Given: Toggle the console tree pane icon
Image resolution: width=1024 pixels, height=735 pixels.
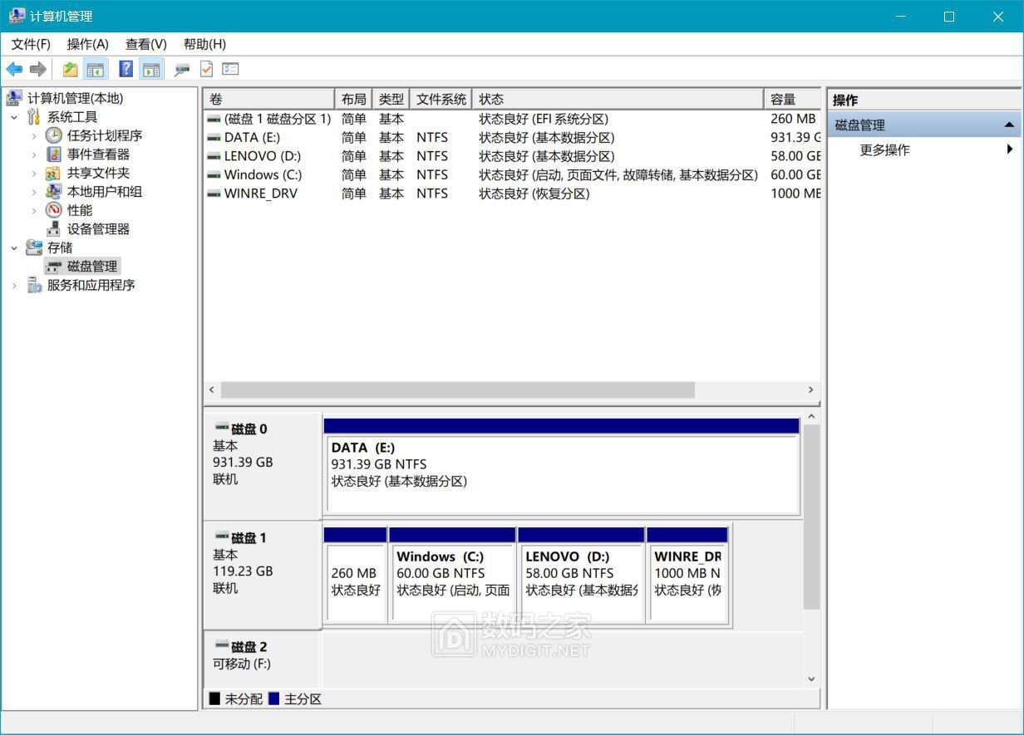Looking at the screenshot, I should tap(96, 70).
